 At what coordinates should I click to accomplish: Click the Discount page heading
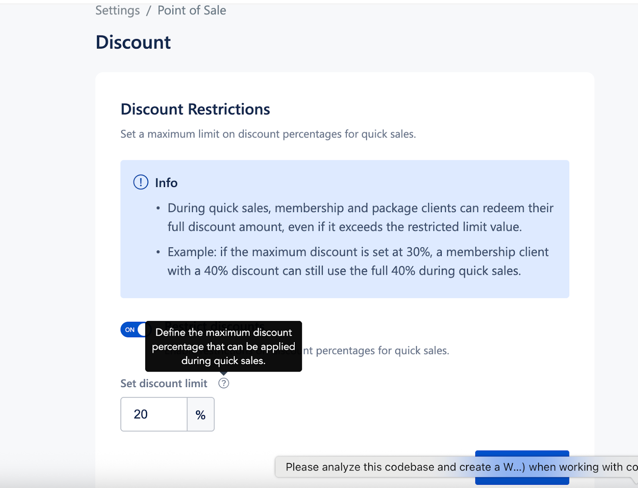point(133,42)
